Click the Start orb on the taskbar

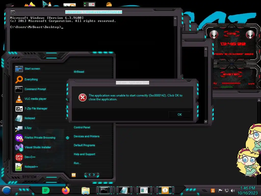pyautogui.click(x=7, y=190)
